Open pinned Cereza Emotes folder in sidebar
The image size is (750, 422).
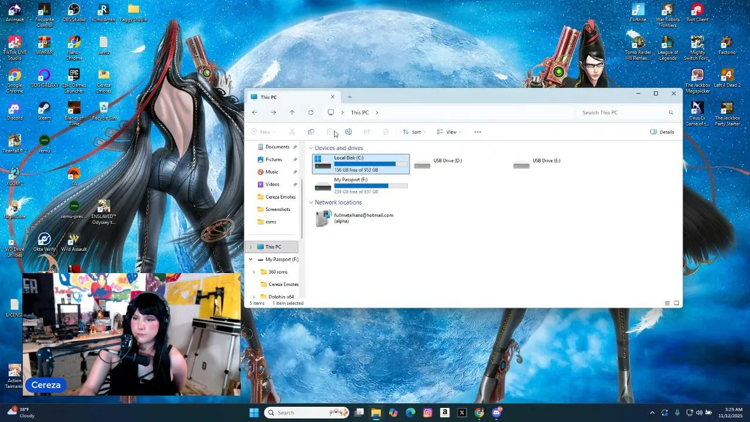pos(277,197)
